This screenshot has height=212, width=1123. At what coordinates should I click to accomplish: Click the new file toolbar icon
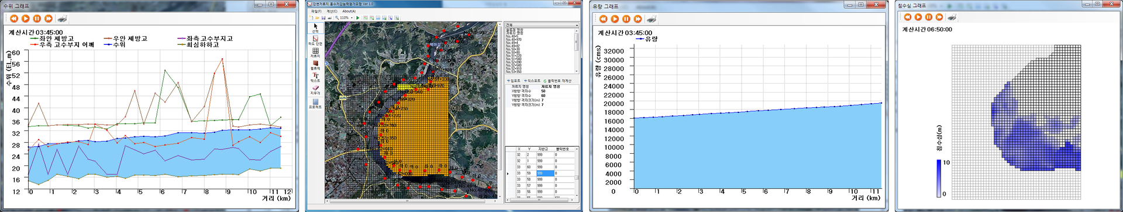[x=311, y=17]
